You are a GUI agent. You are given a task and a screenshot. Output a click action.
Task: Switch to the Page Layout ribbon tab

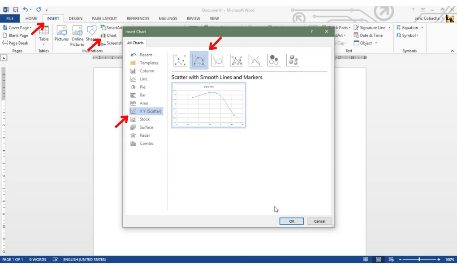point(104,18)
